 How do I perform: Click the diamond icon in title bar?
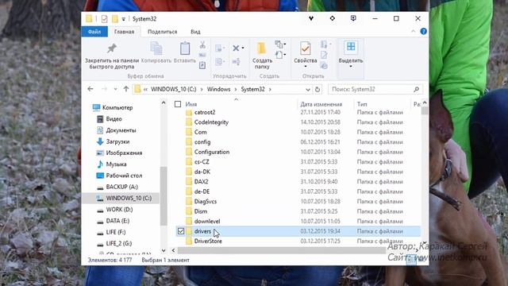[332, 18]
